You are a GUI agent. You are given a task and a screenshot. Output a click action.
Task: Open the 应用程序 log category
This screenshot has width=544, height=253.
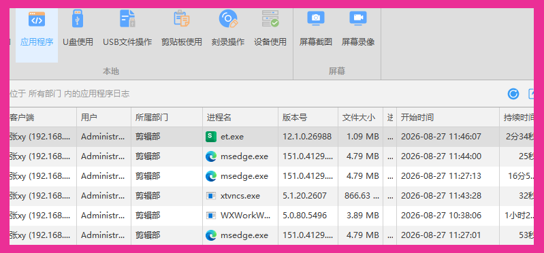click(37, 35)
